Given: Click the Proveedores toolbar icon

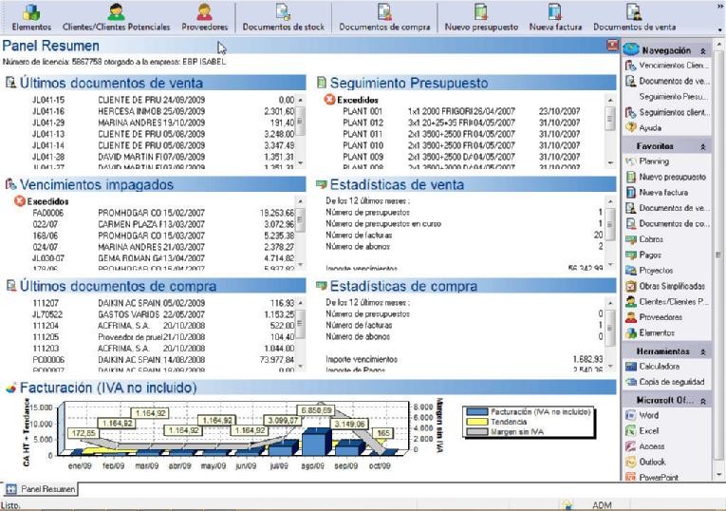Looking at the screenshot, I should 203,17.
